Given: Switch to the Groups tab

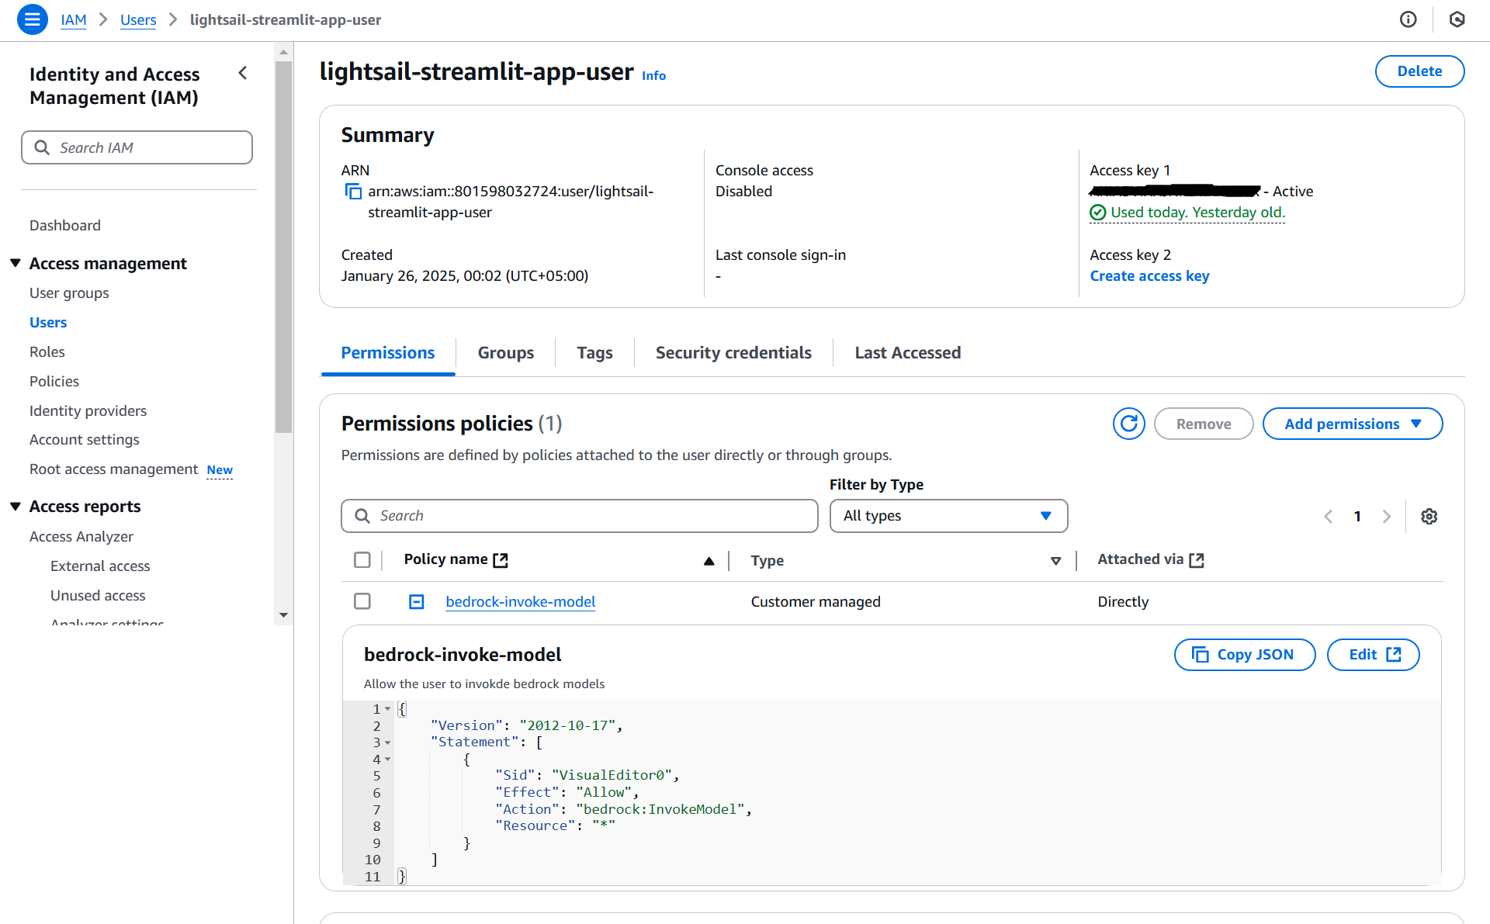Looking at the screenshot, I should (505, 353).
